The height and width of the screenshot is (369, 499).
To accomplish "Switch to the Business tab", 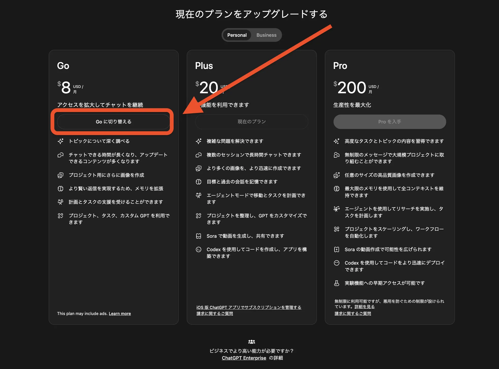I will 266,35.
